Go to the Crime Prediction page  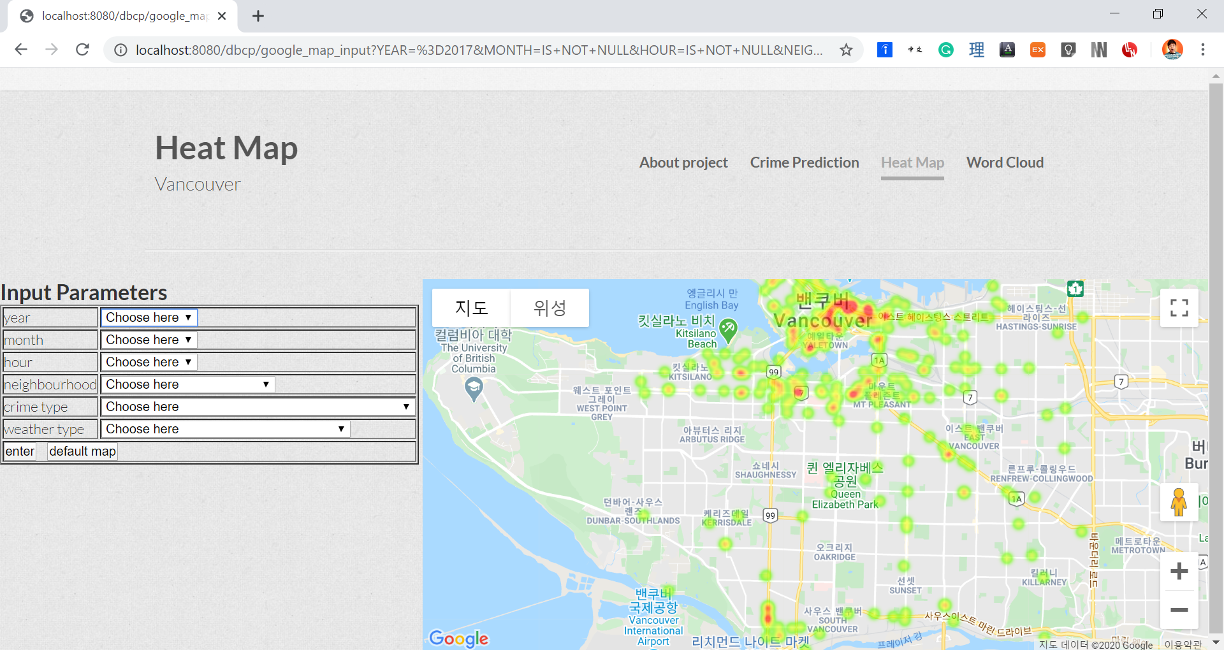tap(805, 162)
